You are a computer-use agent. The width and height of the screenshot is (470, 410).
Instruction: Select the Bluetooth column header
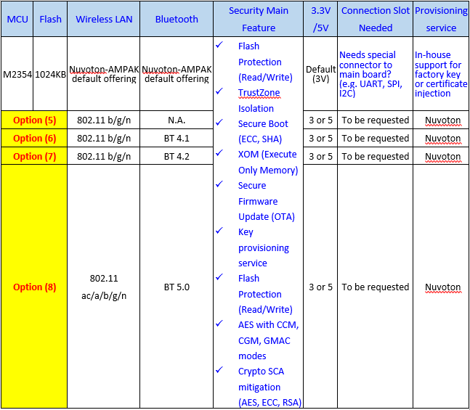(x=177, y=19)
